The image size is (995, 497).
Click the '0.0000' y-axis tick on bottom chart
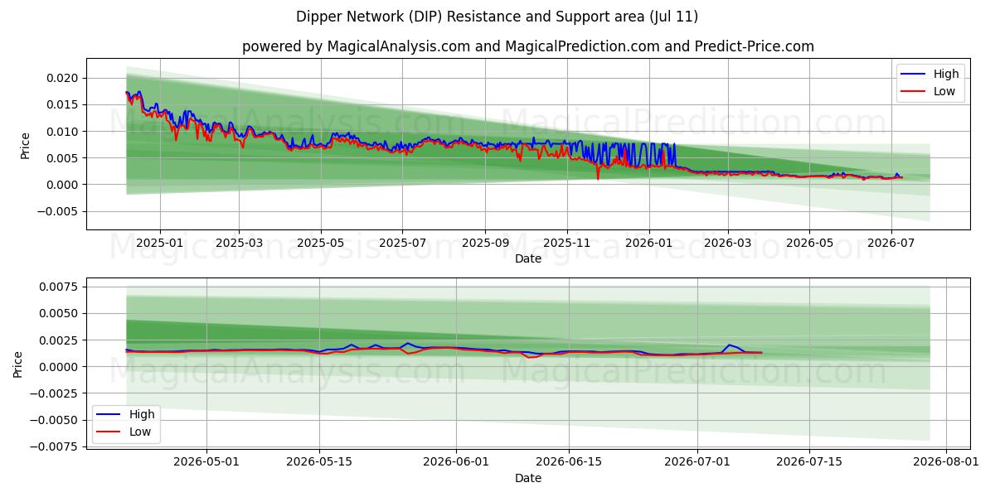click(60, 367)
